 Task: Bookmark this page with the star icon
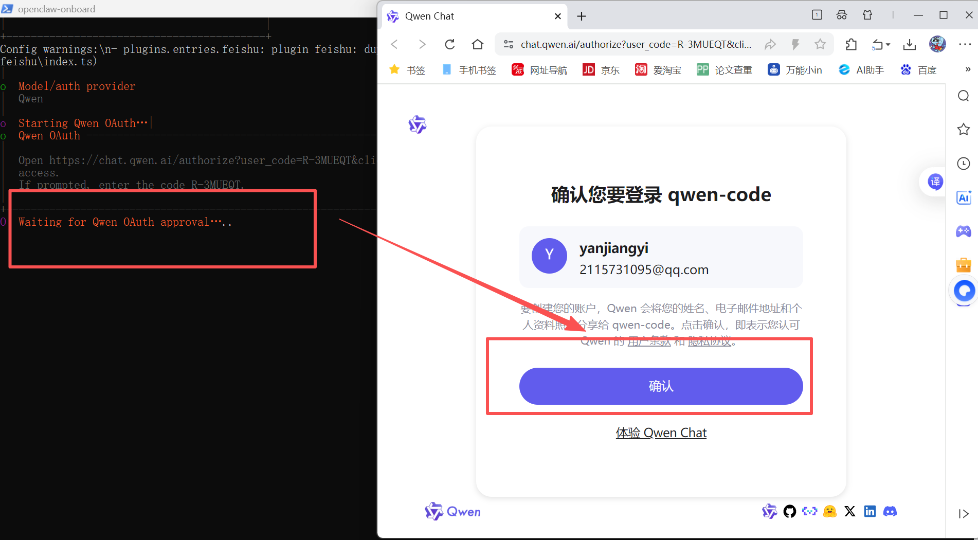[x=820, y=45]
